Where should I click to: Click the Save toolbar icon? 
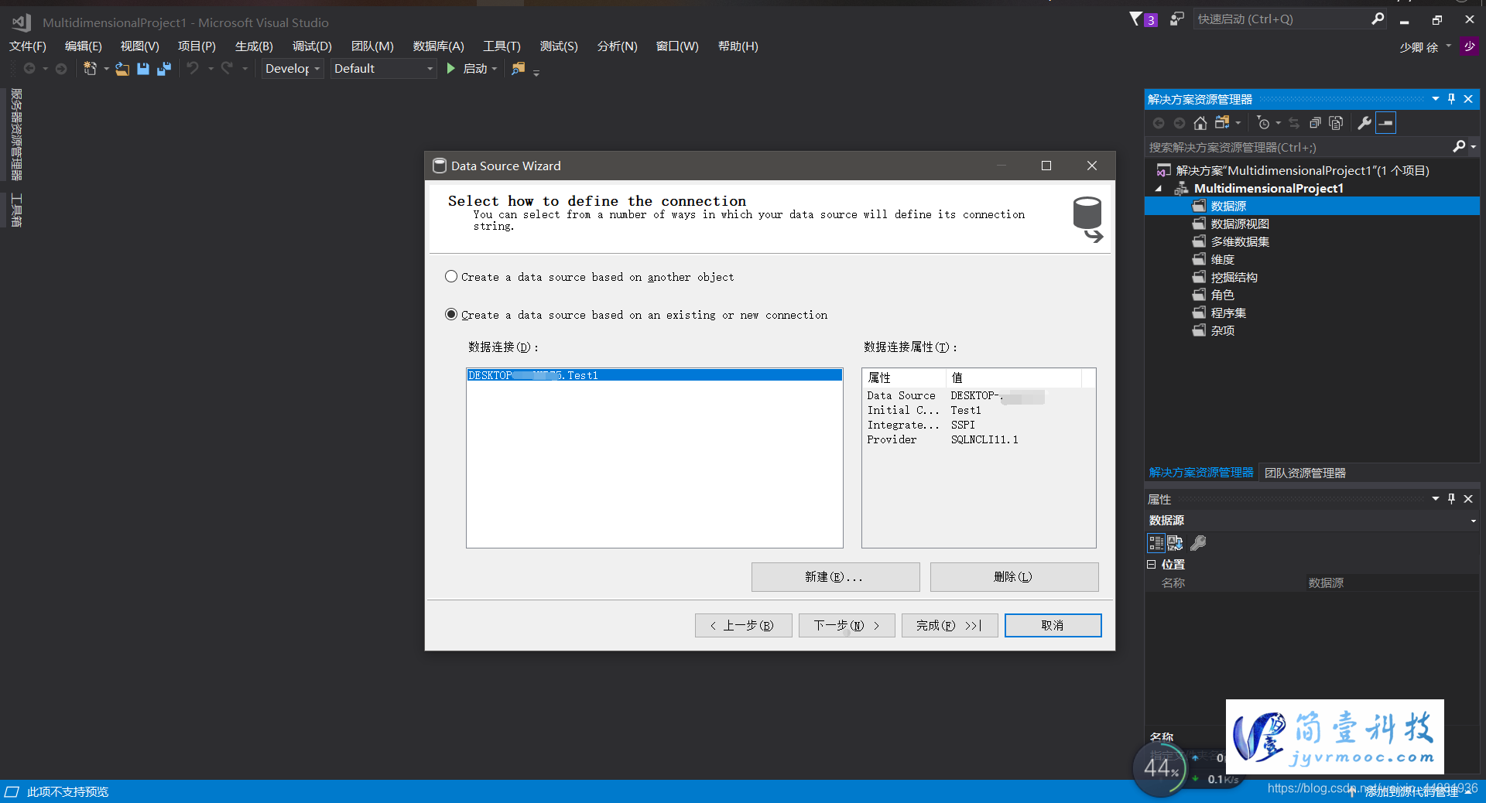pyautogui.click(x=143, y=69)
